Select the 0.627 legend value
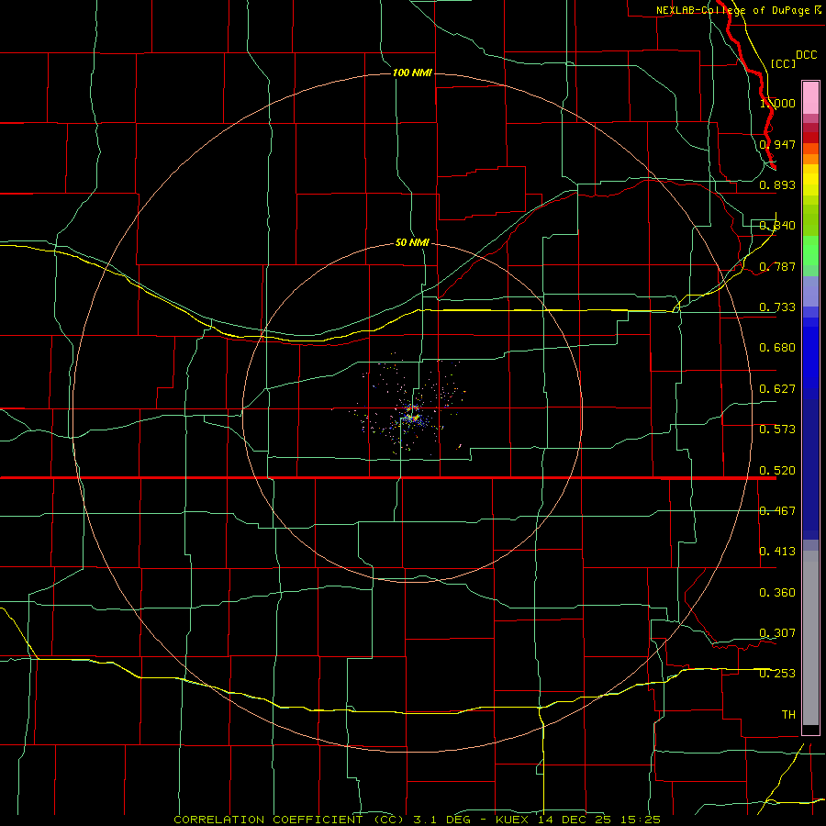826x826 pixels. pos(777,389)
